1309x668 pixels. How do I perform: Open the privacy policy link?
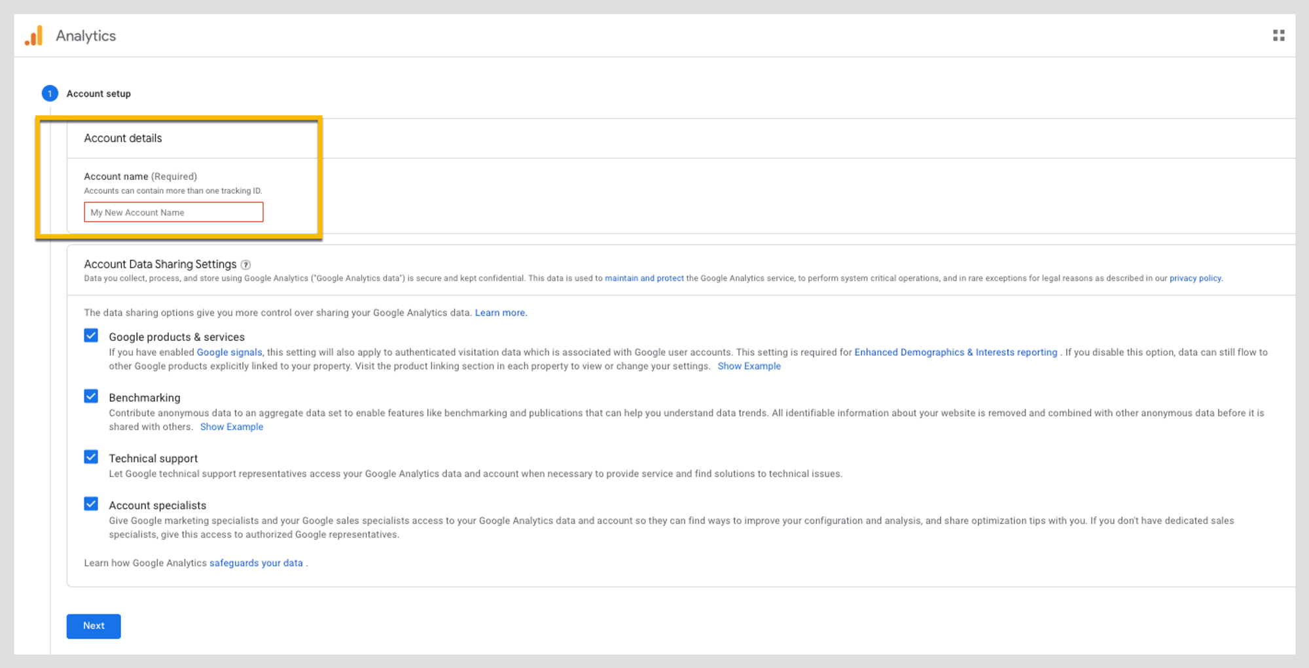tap(1195, 279)
